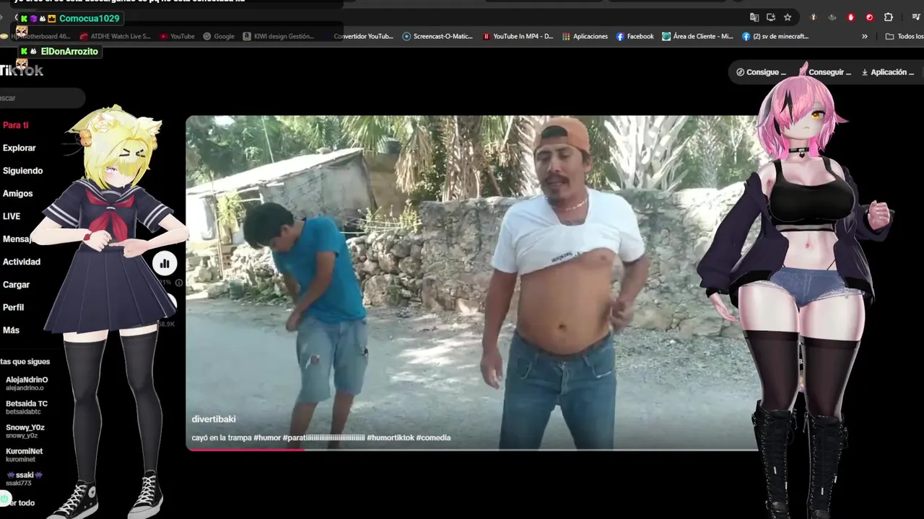This screenshot has height=519, width=924.
Task: Open the browser Extensions puzzle icon
Action: point(889,17)
